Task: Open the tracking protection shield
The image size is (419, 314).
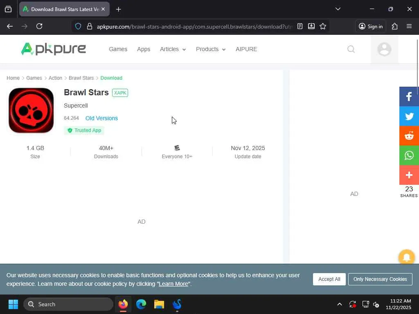Action: tap(78, 27)
